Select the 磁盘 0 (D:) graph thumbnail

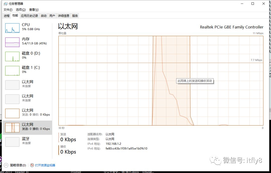coord(12,56)
